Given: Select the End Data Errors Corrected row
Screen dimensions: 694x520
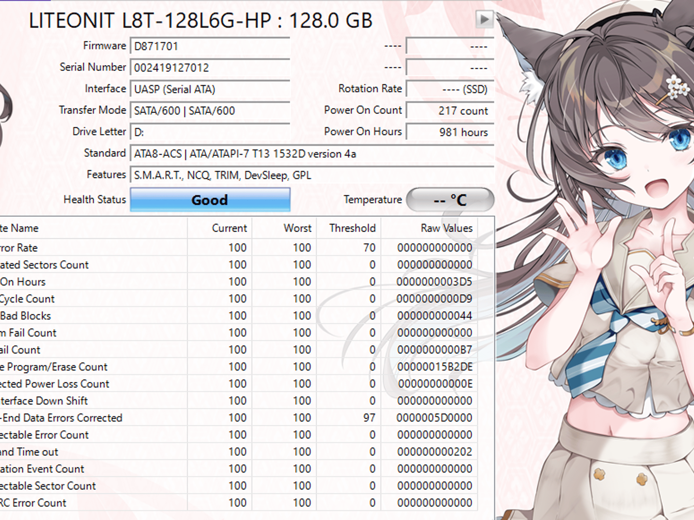Looking at the screenshot, I should coord(239,417).
